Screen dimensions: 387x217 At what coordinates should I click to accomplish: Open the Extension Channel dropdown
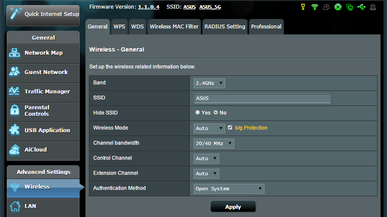[x=206, y=174]
